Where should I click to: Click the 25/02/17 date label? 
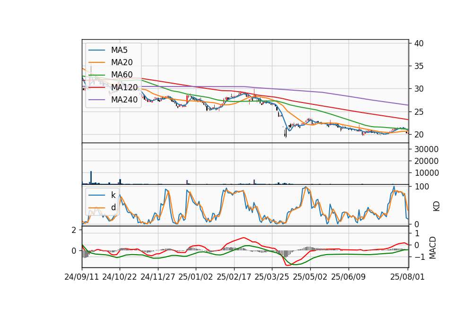click(234, 277)
